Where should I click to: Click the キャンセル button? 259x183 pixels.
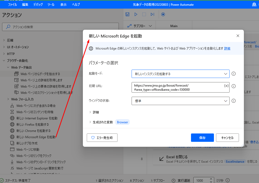[x=227, y=138]
